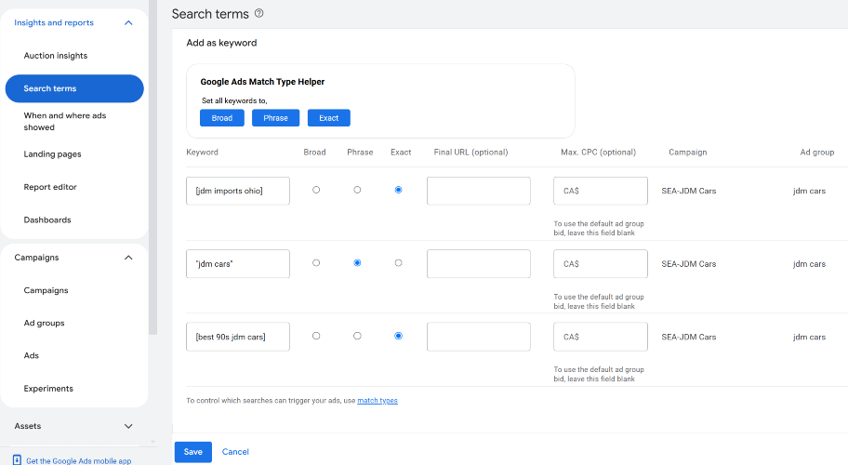Click the Max. CPC (optional) column header
848x465 pixels.
pos(598,153)
